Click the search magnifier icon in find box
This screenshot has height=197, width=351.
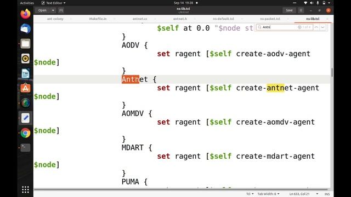[x=259, y=27]
